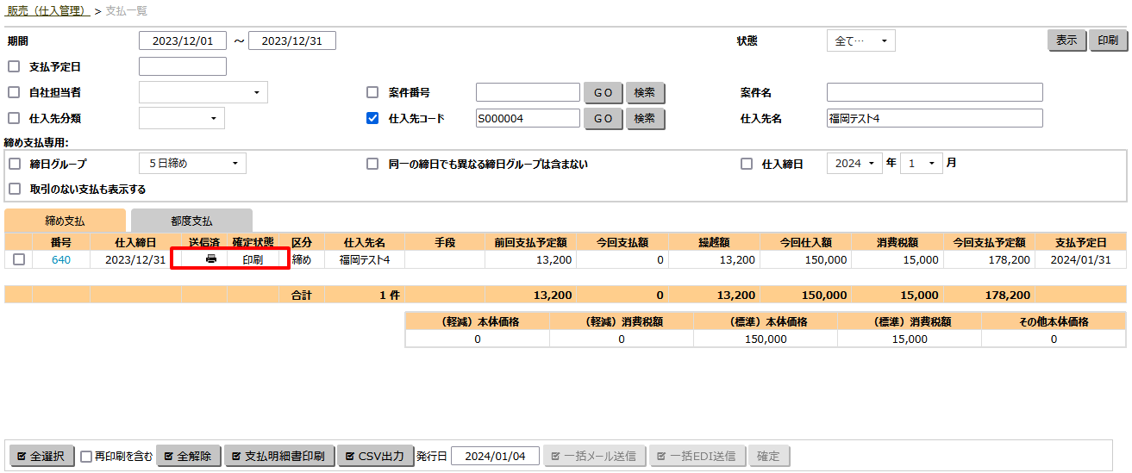Screen dimensions: 1132x473
Task: Switch to the 都度支払 tab
Action: click(x=191, y=221)
